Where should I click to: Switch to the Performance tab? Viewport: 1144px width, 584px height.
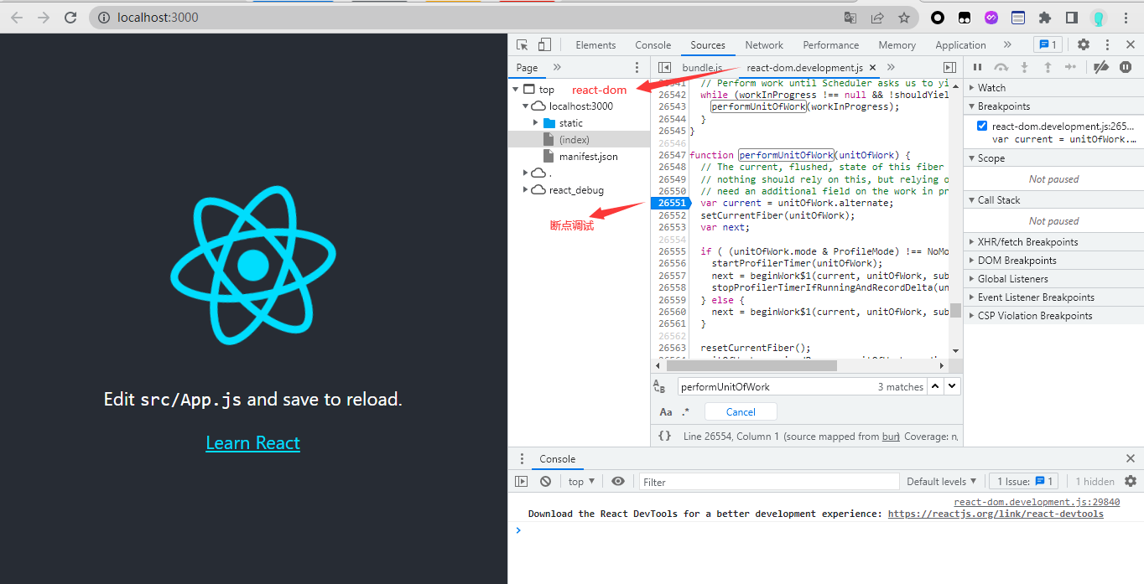[831, 45]
